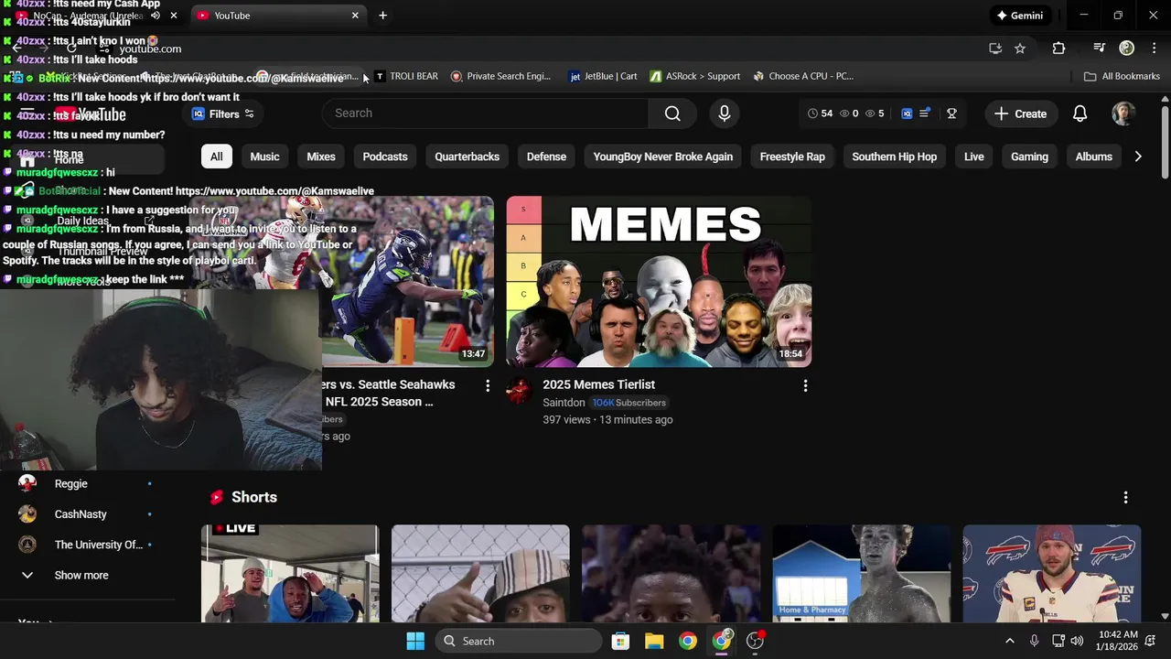Open the Shorts section three-dot menu

click(1125, 497)
